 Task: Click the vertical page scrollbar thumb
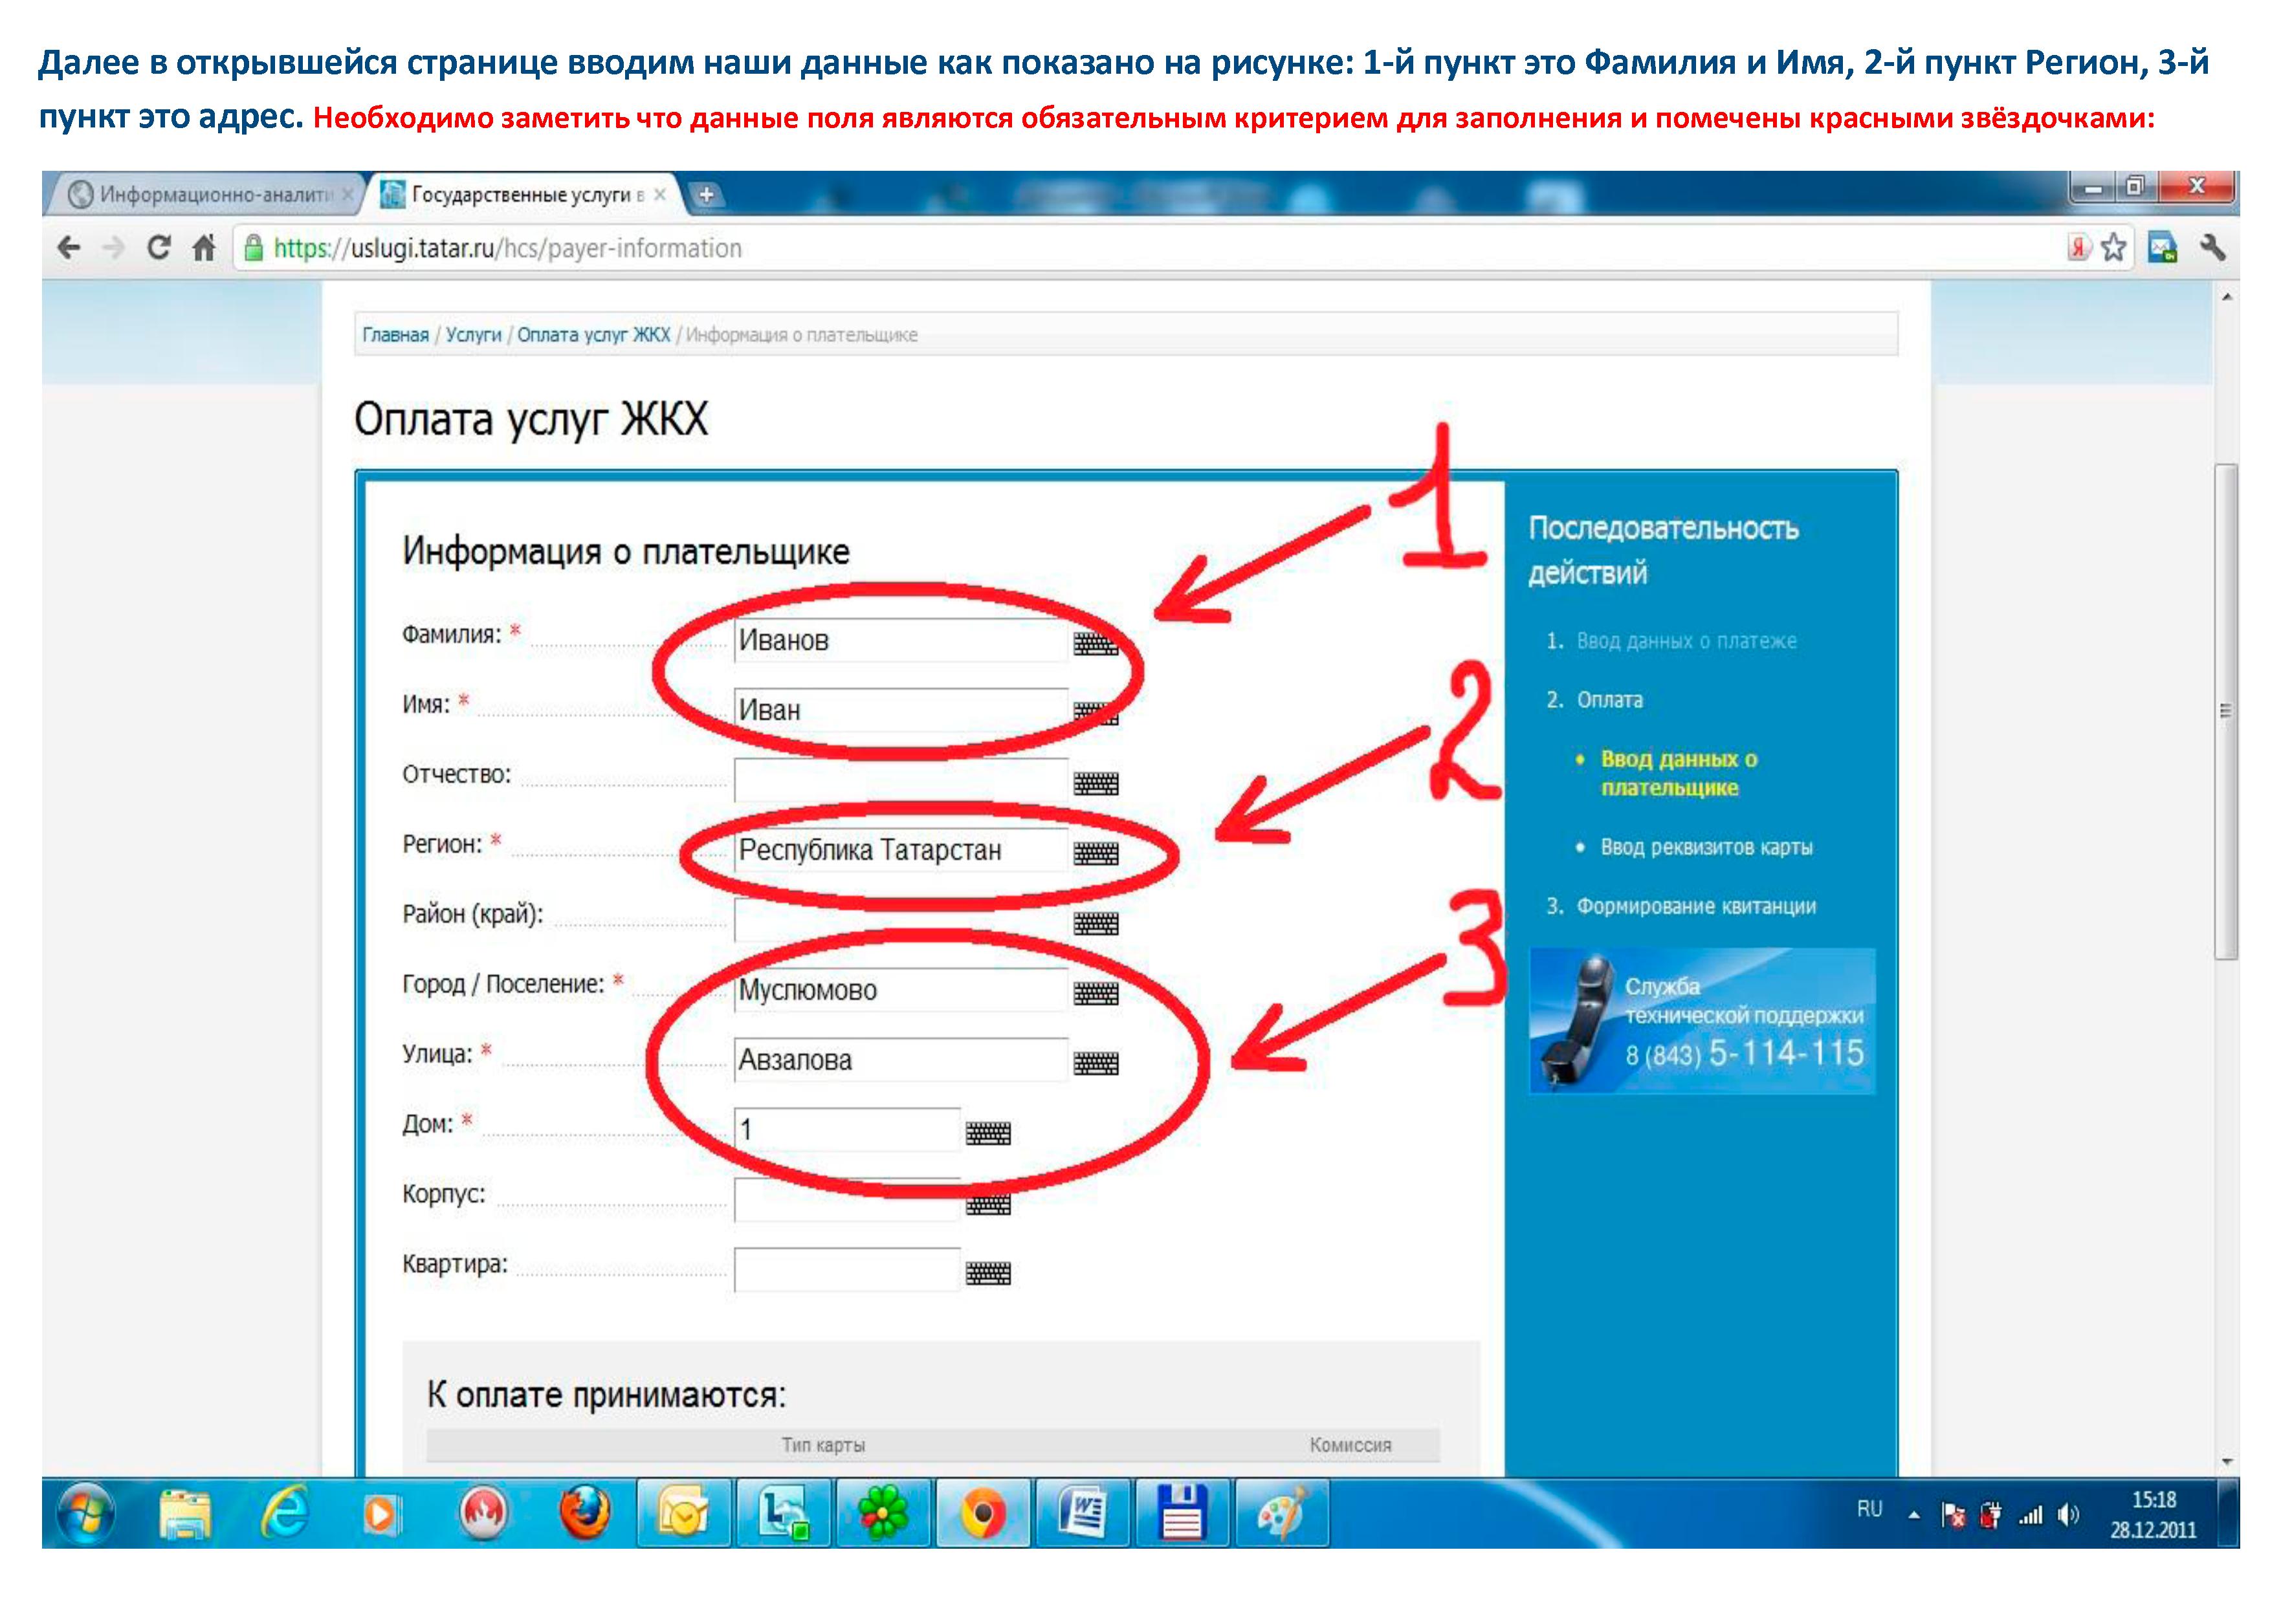click(x=2225, y=712)
